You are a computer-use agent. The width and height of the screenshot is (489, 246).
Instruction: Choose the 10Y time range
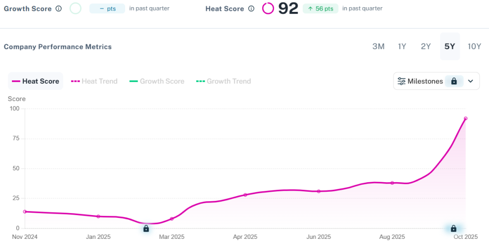click(474, 47)
